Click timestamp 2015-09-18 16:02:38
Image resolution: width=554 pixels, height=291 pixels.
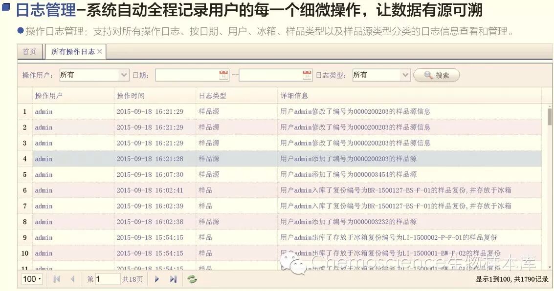coord(150,222)
